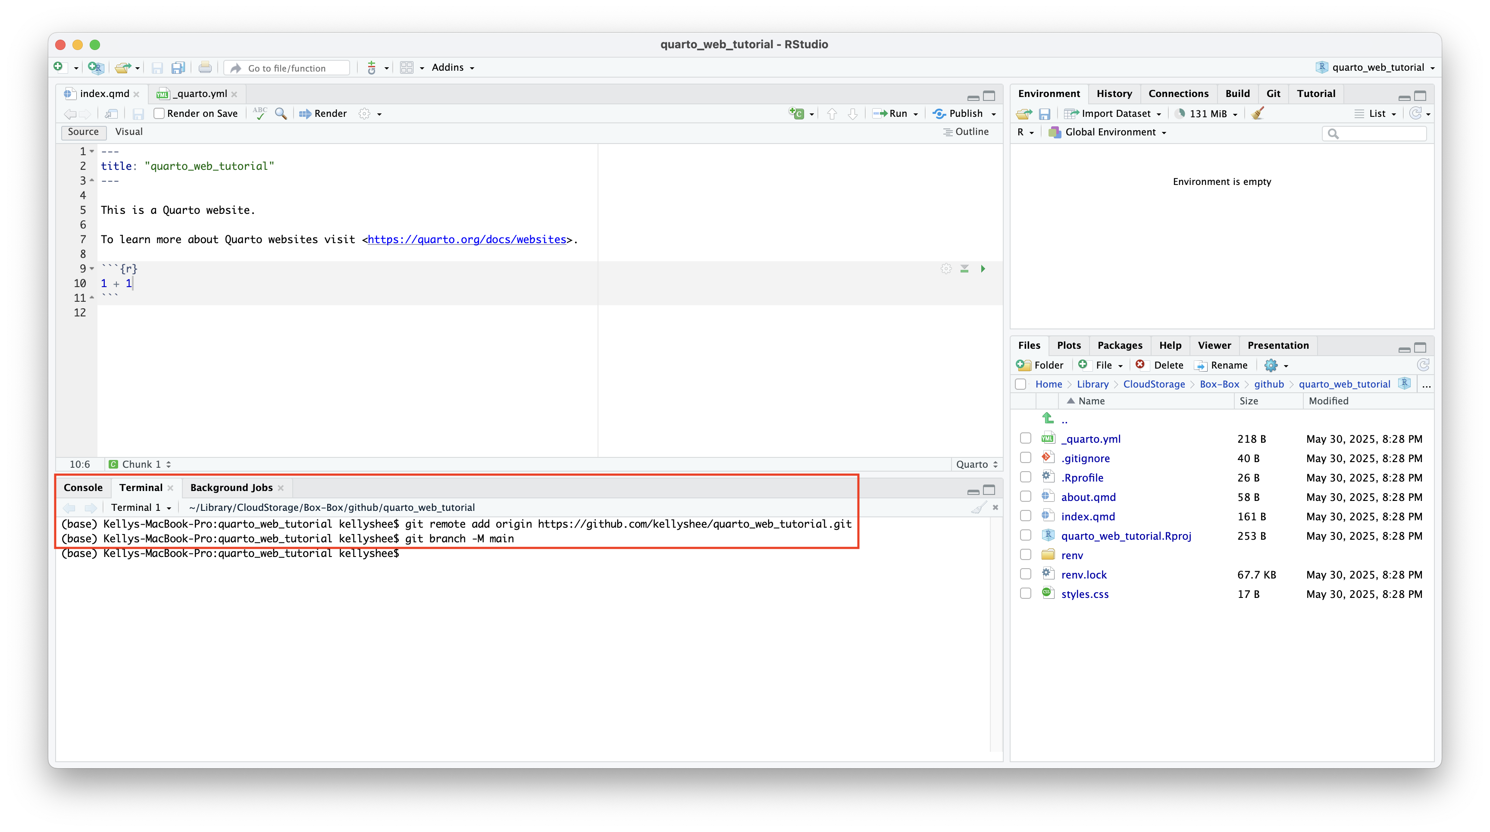Click the load workspace icon in Environment
The image size is (1490, 832).
1024,114
